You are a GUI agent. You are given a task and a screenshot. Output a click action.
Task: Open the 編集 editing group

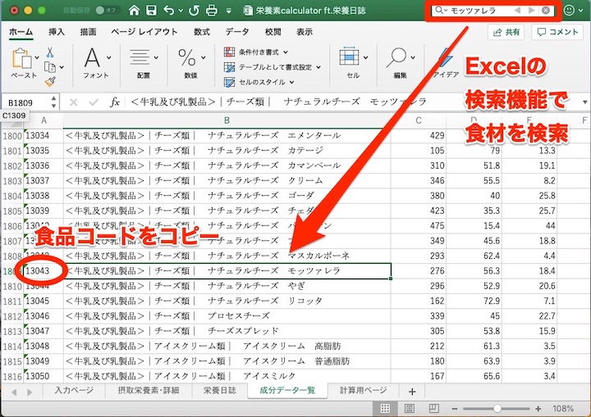pos(401,63)
